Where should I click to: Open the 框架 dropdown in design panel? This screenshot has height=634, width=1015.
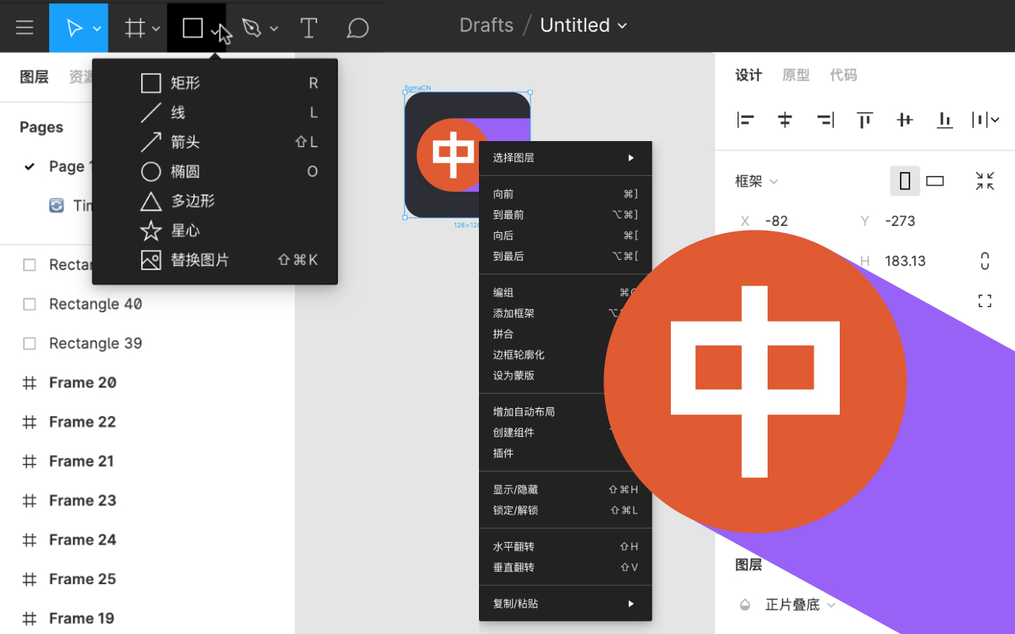click(x=754, y=181)
